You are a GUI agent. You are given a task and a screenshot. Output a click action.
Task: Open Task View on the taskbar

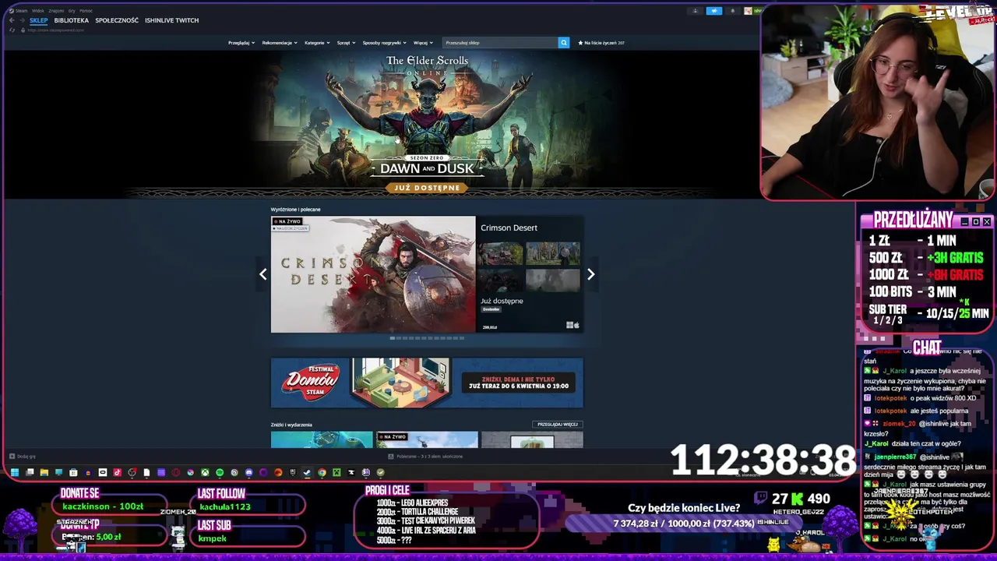pos(30,472)
